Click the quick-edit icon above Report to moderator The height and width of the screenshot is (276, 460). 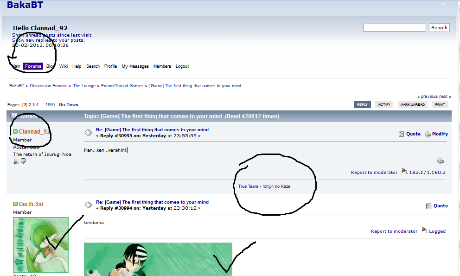[441, 161]
